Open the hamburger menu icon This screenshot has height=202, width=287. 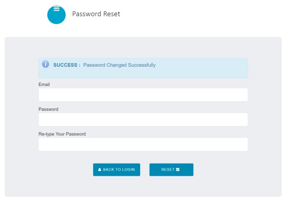tap(56, 8)
